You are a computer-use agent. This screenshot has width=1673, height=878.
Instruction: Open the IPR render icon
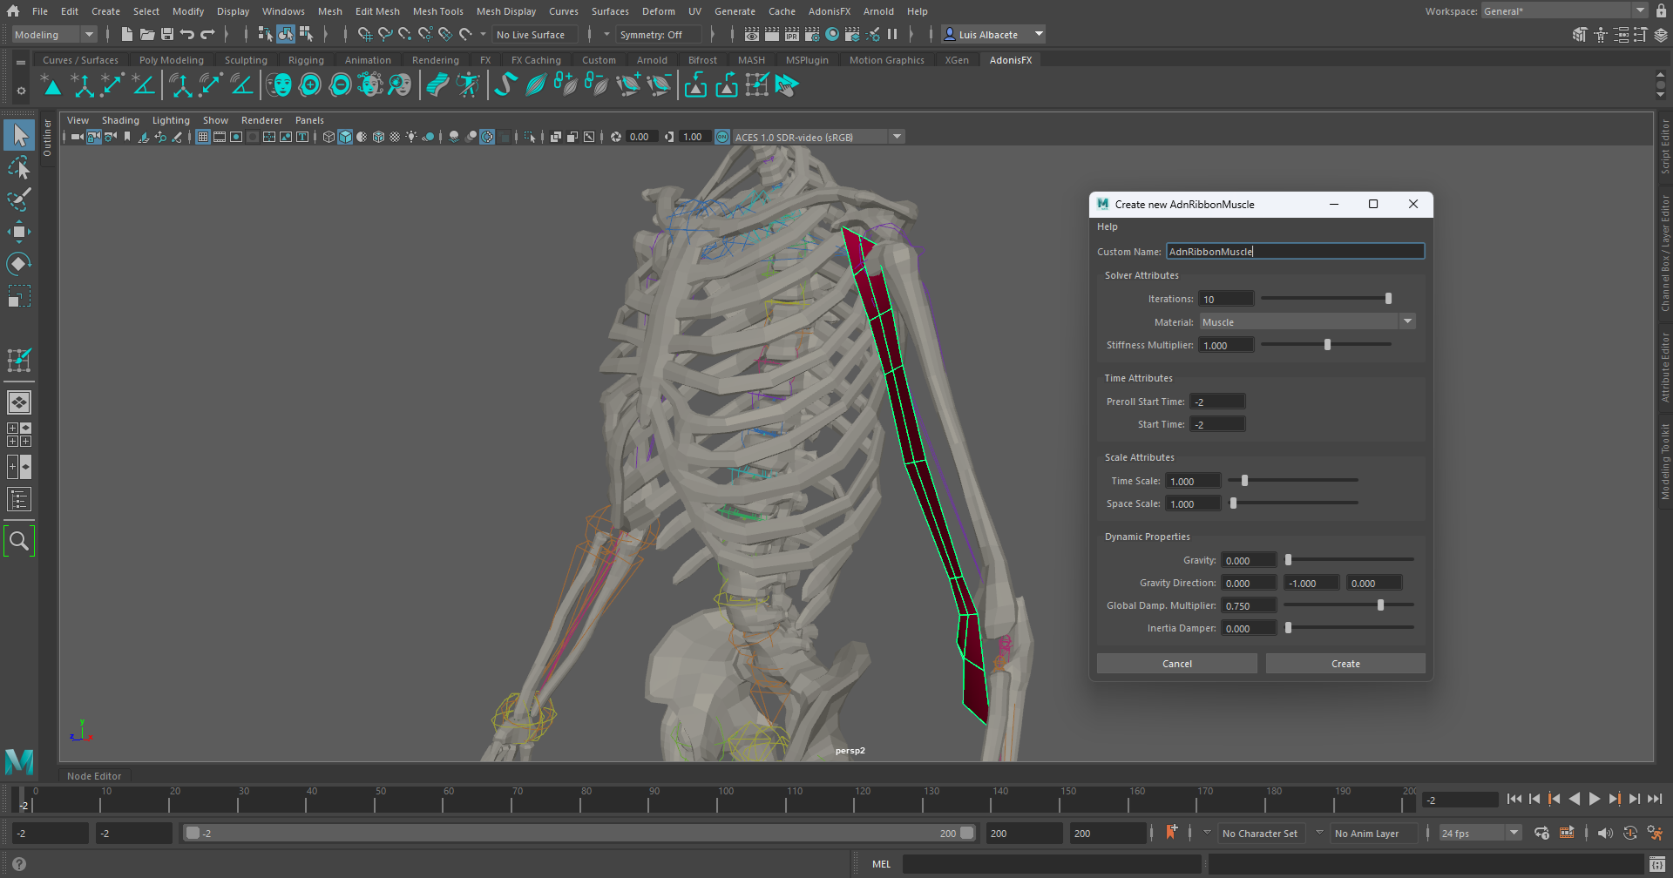coord(791,34)
